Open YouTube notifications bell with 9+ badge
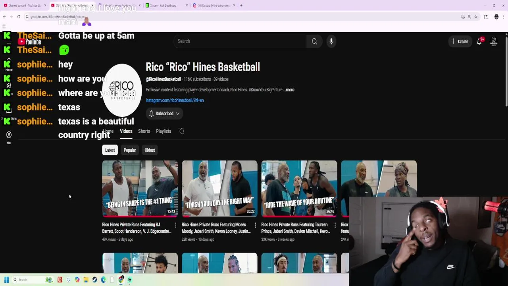The height and width of the screenshot is (286, 508). [479, 41]
